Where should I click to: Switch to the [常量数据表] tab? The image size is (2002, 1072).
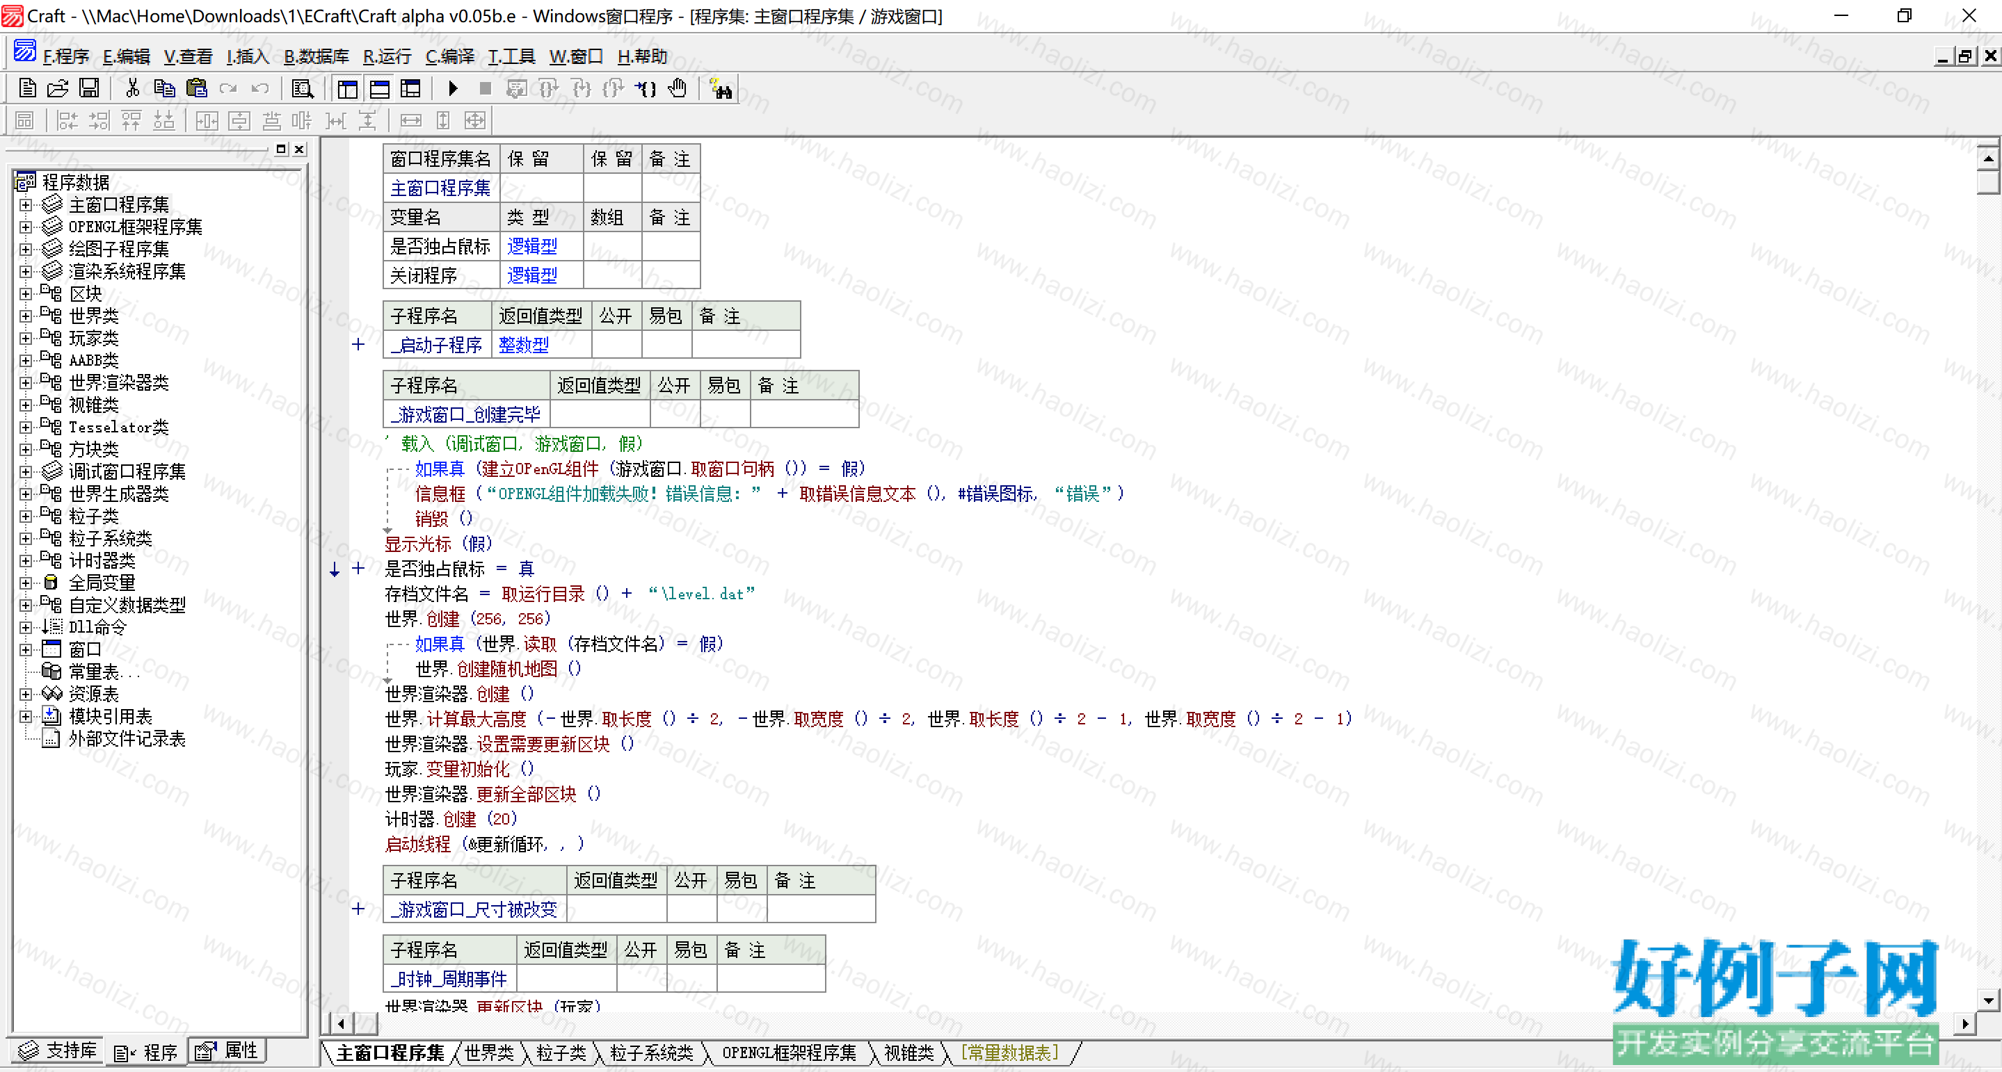click(1009, 1053)
